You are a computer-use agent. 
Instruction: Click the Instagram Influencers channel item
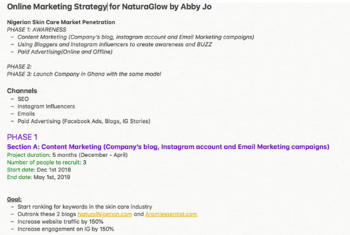coord(46,106)
